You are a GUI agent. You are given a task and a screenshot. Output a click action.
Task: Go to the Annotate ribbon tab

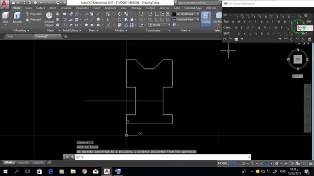click(x=110, y=8)
